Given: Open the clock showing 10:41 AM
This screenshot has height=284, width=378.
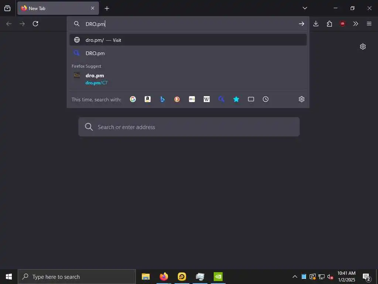Looking at the screenshot, I should (x=346, y=277).
